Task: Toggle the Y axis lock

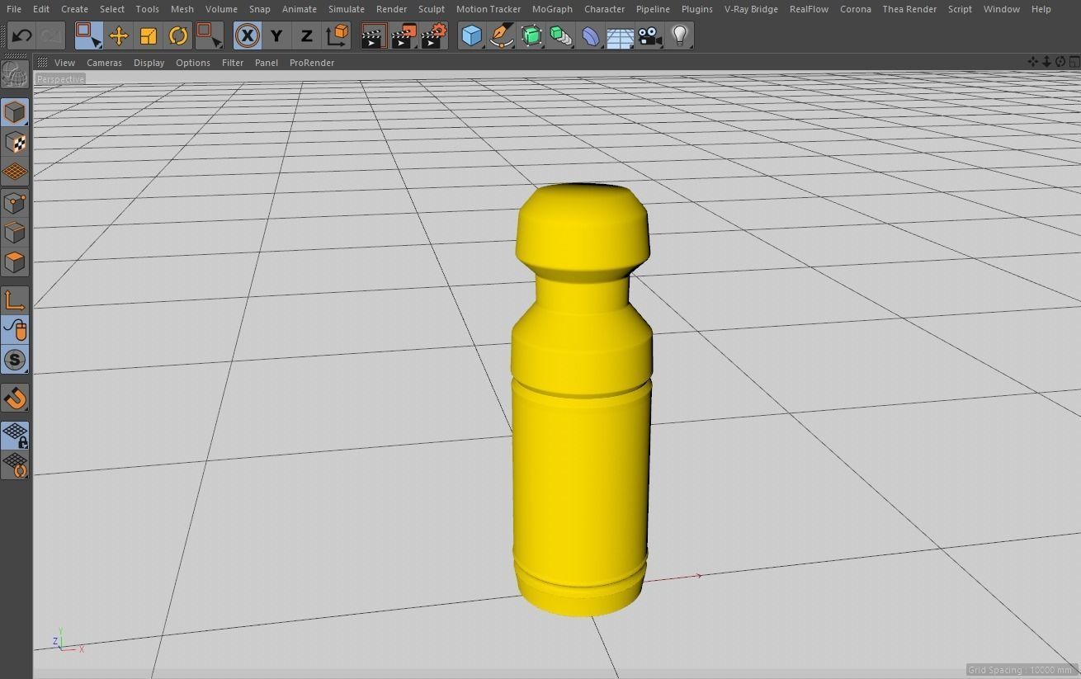Action: 276,35
